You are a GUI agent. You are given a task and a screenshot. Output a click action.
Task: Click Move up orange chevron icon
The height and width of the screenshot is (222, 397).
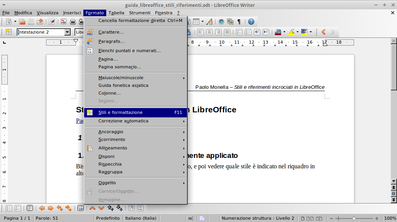point(92,208)
